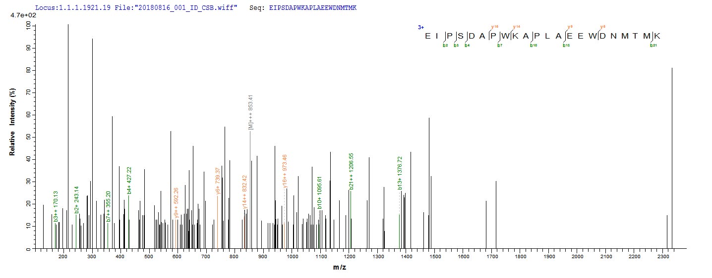Click the b21++ 1206.55 peak label
The height and width of the screenshot is (278, 712).
point(351,171)
